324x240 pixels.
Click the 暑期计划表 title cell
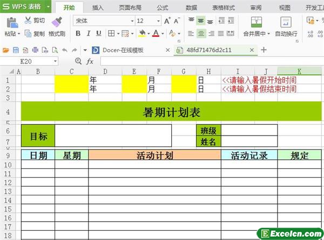[171, 111]
